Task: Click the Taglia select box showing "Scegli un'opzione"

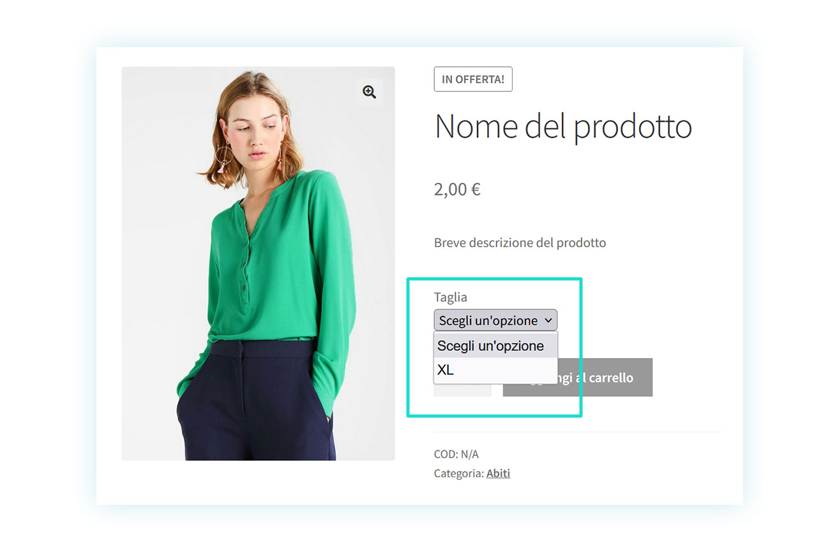Action: point(495,320)
